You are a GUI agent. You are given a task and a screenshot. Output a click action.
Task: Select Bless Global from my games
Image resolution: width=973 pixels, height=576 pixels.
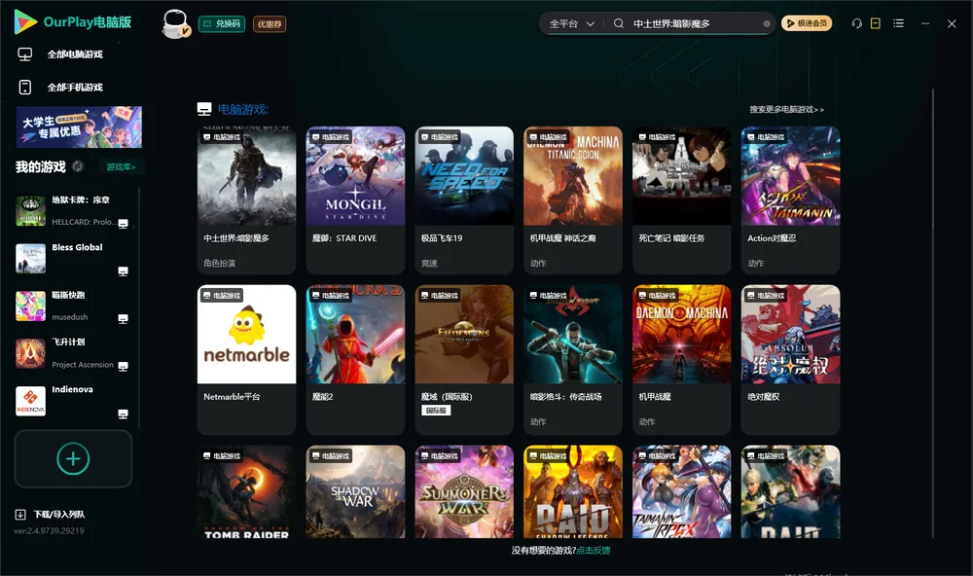point(73,258)
